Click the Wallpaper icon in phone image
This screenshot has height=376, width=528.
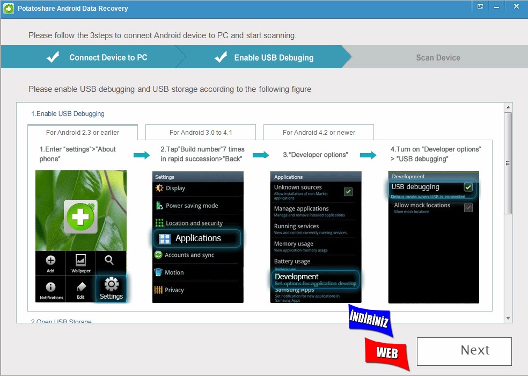81,261
